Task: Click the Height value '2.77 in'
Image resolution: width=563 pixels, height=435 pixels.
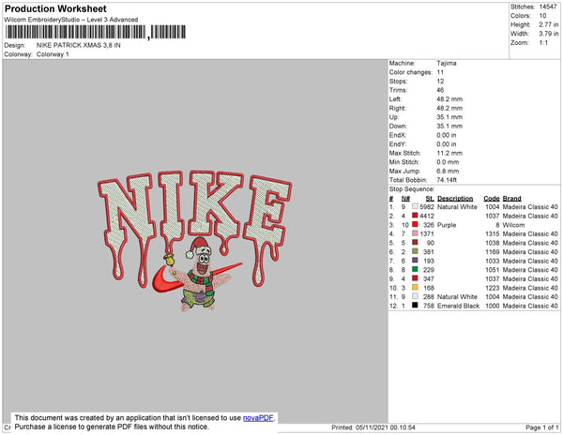Action: click(x=549, y=24)
